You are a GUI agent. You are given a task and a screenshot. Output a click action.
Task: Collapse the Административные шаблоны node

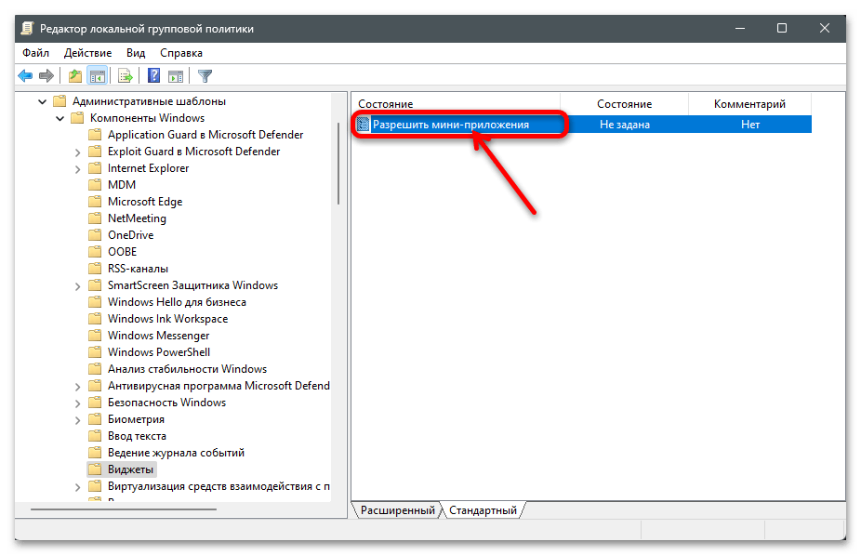pyautogui.click(x=42, y=101)
